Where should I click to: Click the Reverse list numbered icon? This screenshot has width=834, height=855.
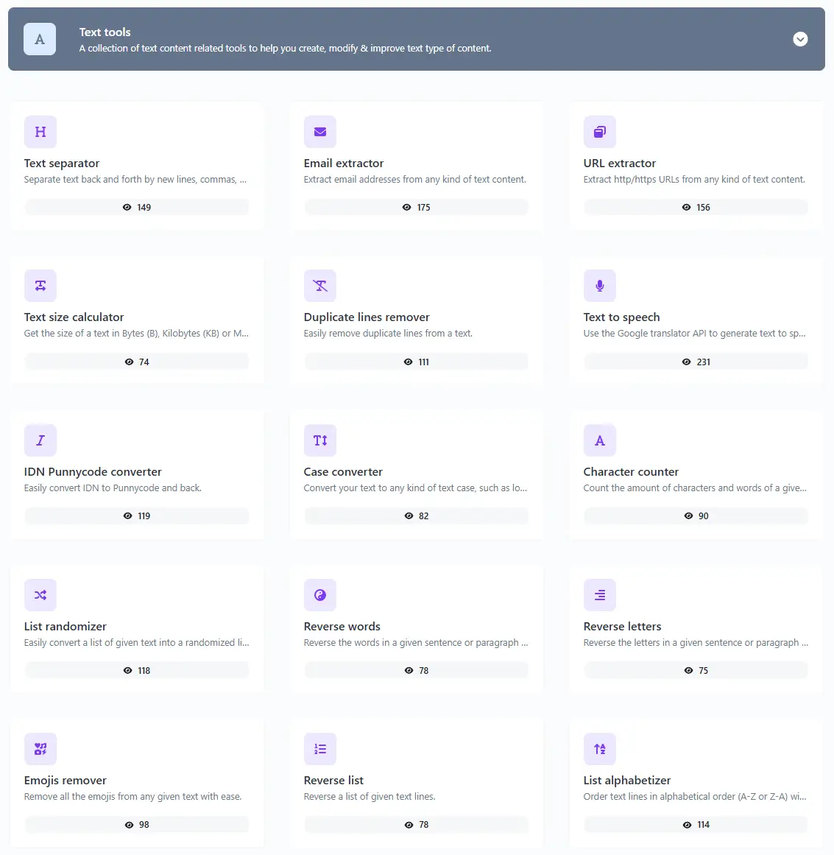point(319,749)
